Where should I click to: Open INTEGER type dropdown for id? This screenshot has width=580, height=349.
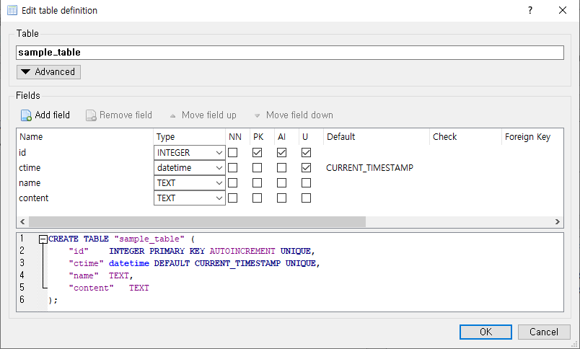tap(190, 152)
